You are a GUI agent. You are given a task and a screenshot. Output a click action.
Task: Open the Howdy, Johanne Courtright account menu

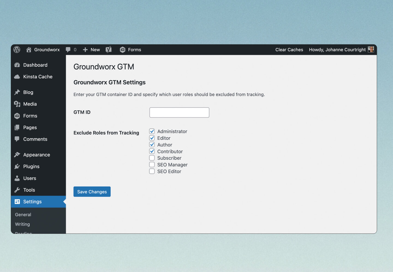(x=337, y=50)
